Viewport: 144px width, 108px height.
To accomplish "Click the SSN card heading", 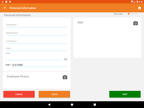I will (80, 22).
